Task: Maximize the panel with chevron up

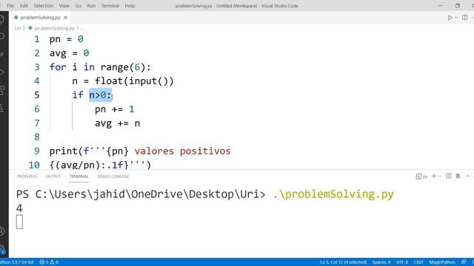Action: (x=467, y=176)
